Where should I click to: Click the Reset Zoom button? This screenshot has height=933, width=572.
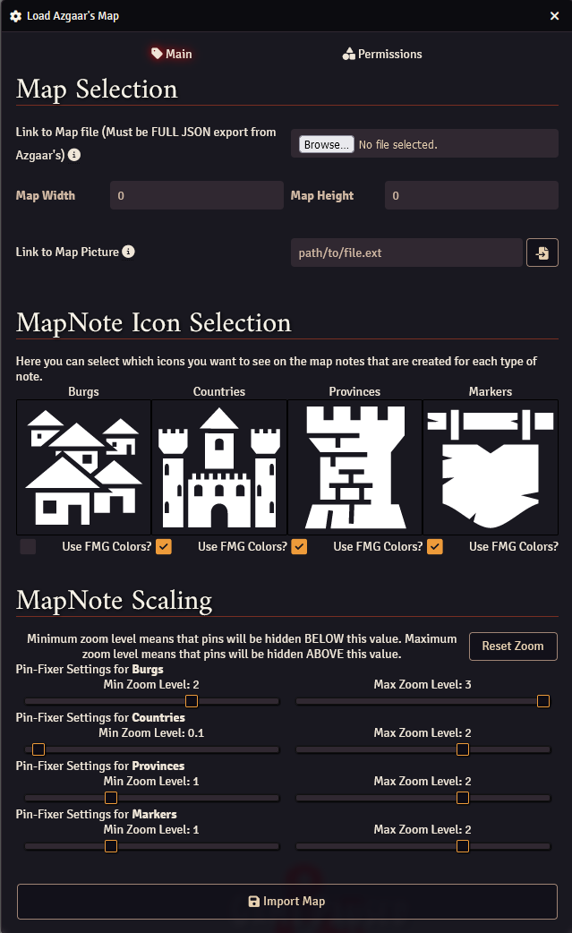pyautogui.click(x=513, y=646)
